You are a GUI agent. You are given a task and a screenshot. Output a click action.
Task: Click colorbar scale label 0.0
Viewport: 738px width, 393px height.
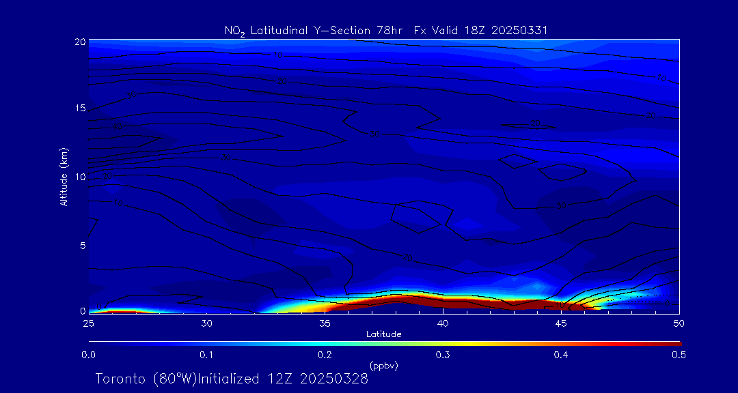(x=88, y=355)
